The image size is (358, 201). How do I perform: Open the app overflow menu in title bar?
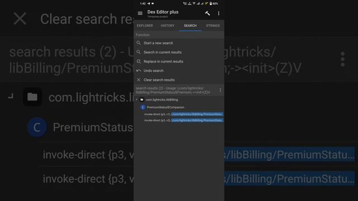pyautogui.click(x=219, y=13)
